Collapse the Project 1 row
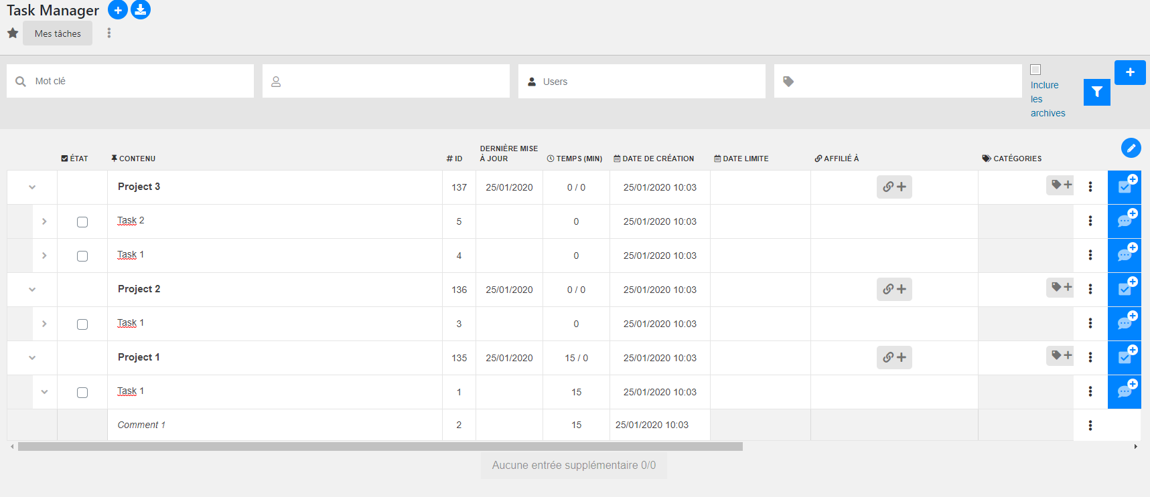The image size is (1150, 497). [32, 358]
